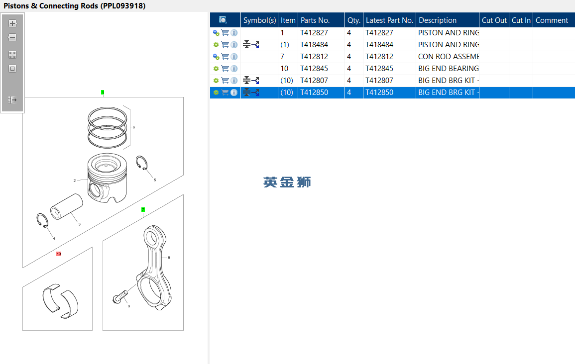
Task: Click BIG END BEARING description cell
Action: click(448, 69)
